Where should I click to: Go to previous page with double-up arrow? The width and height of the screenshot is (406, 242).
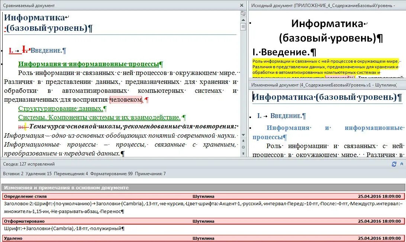(243, 141)
